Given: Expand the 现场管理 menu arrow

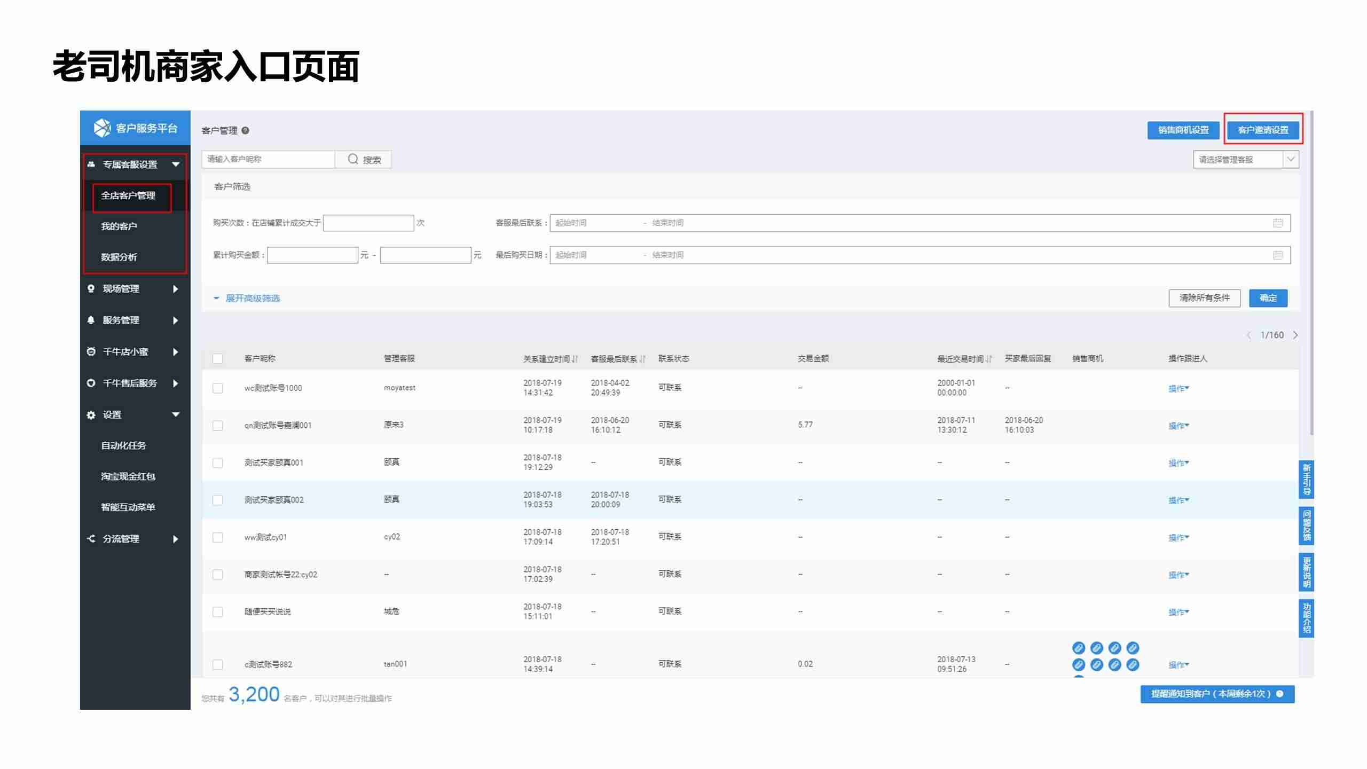Looking at the screenshot, I should pyautogui.click(x=176, y=289).
